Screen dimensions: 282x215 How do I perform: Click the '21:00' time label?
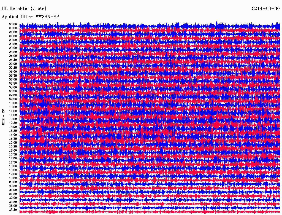[13, 190]
